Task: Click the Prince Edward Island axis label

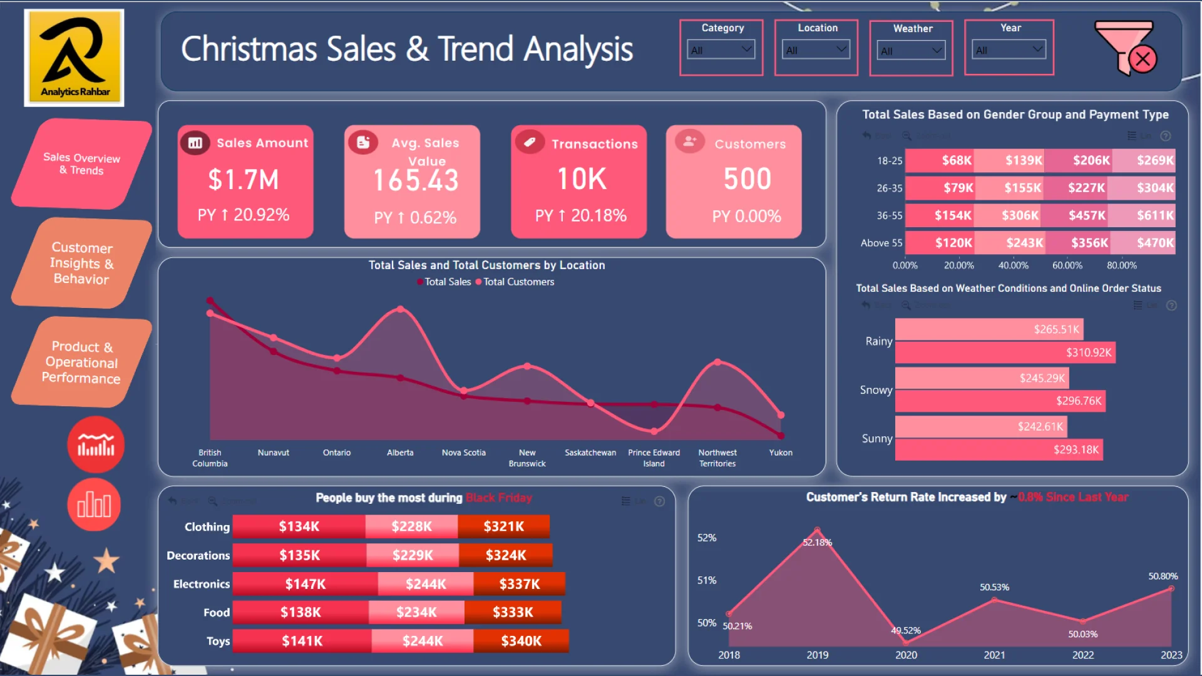Action: point(654,458)
